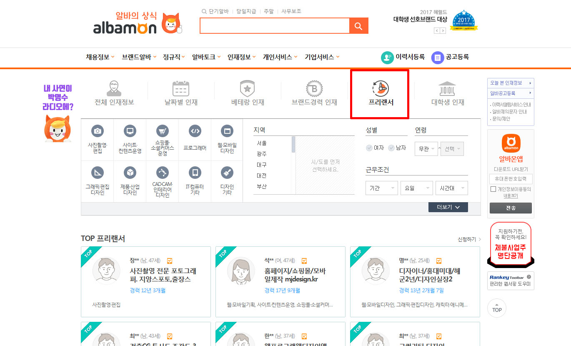Click the orange search magnifier button
571x346 pixels.
[x=358, y=26]
